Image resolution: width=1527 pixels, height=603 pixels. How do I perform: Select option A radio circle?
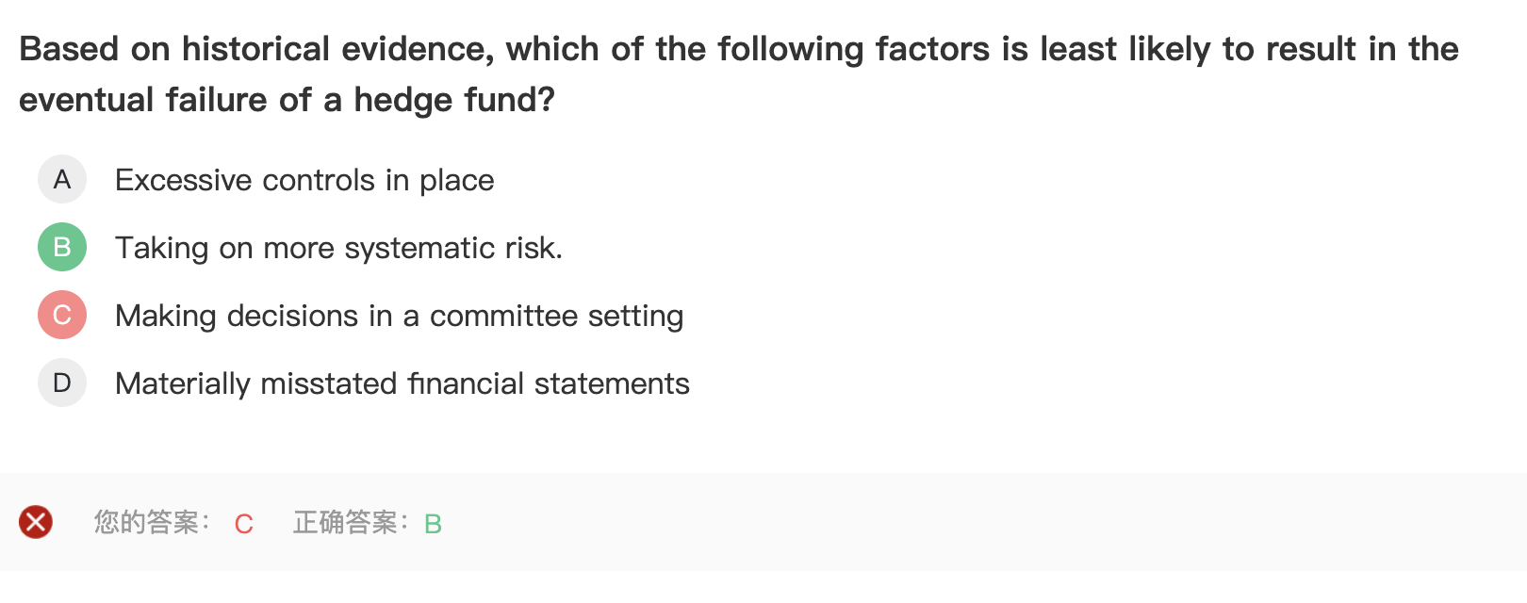coord(62,179)
